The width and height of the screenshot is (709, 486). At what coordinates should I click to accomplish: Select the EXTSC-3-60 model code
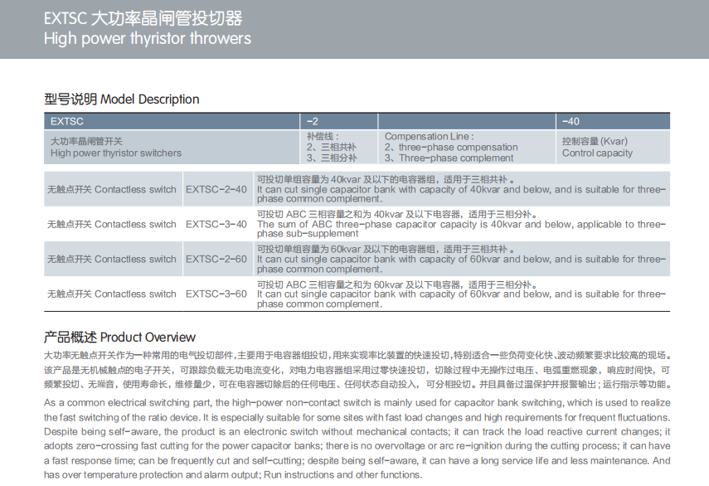[216, 294]
